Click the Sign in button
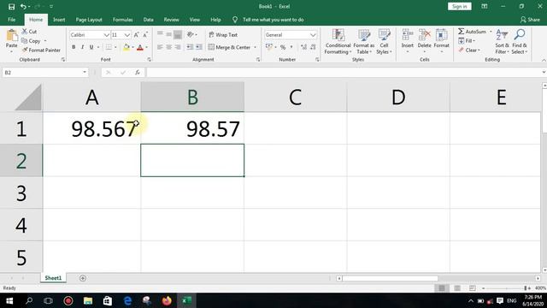The width and height of the screenshot is (547, 308). 460,6
